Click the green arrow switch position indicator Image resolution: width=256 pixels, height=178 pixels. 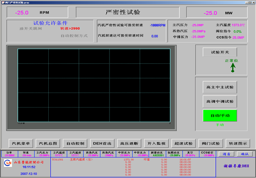(233, 67)
